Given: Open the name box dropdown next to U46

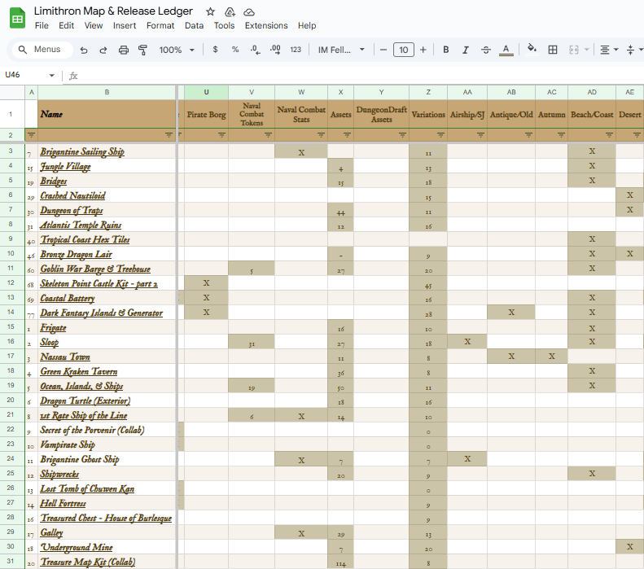Looking at the screenshot, I should tap(52, 75).
